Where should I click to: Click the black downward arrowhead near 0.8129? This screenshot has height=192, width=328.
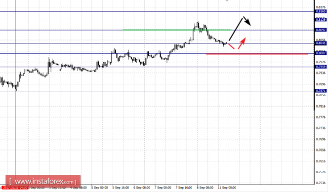click(247, 21)
